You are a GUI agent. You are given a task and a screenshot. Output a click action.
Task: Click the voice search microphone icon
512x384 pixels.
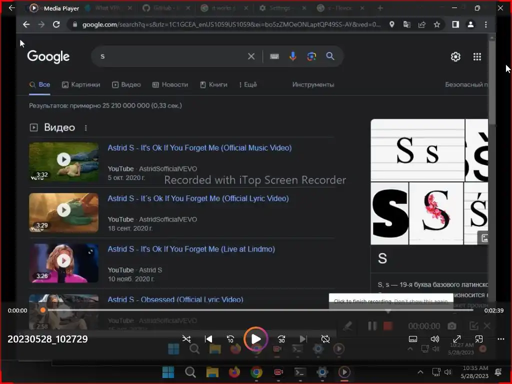293,56
